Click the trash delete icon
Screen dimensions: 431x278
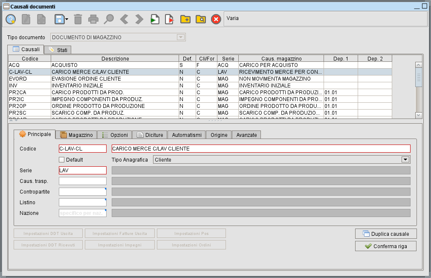tap(78, 19)
